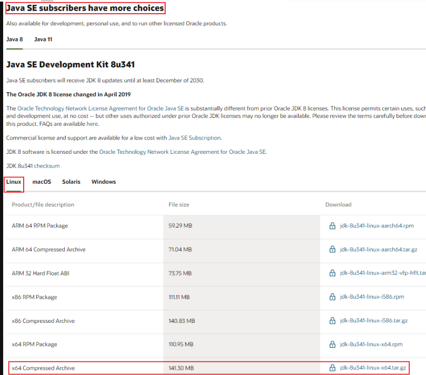Download jdk-8u341-linux-aarch64.rpm
The height and width of the screenshot is (375, 426).
(x=377, y=225)
